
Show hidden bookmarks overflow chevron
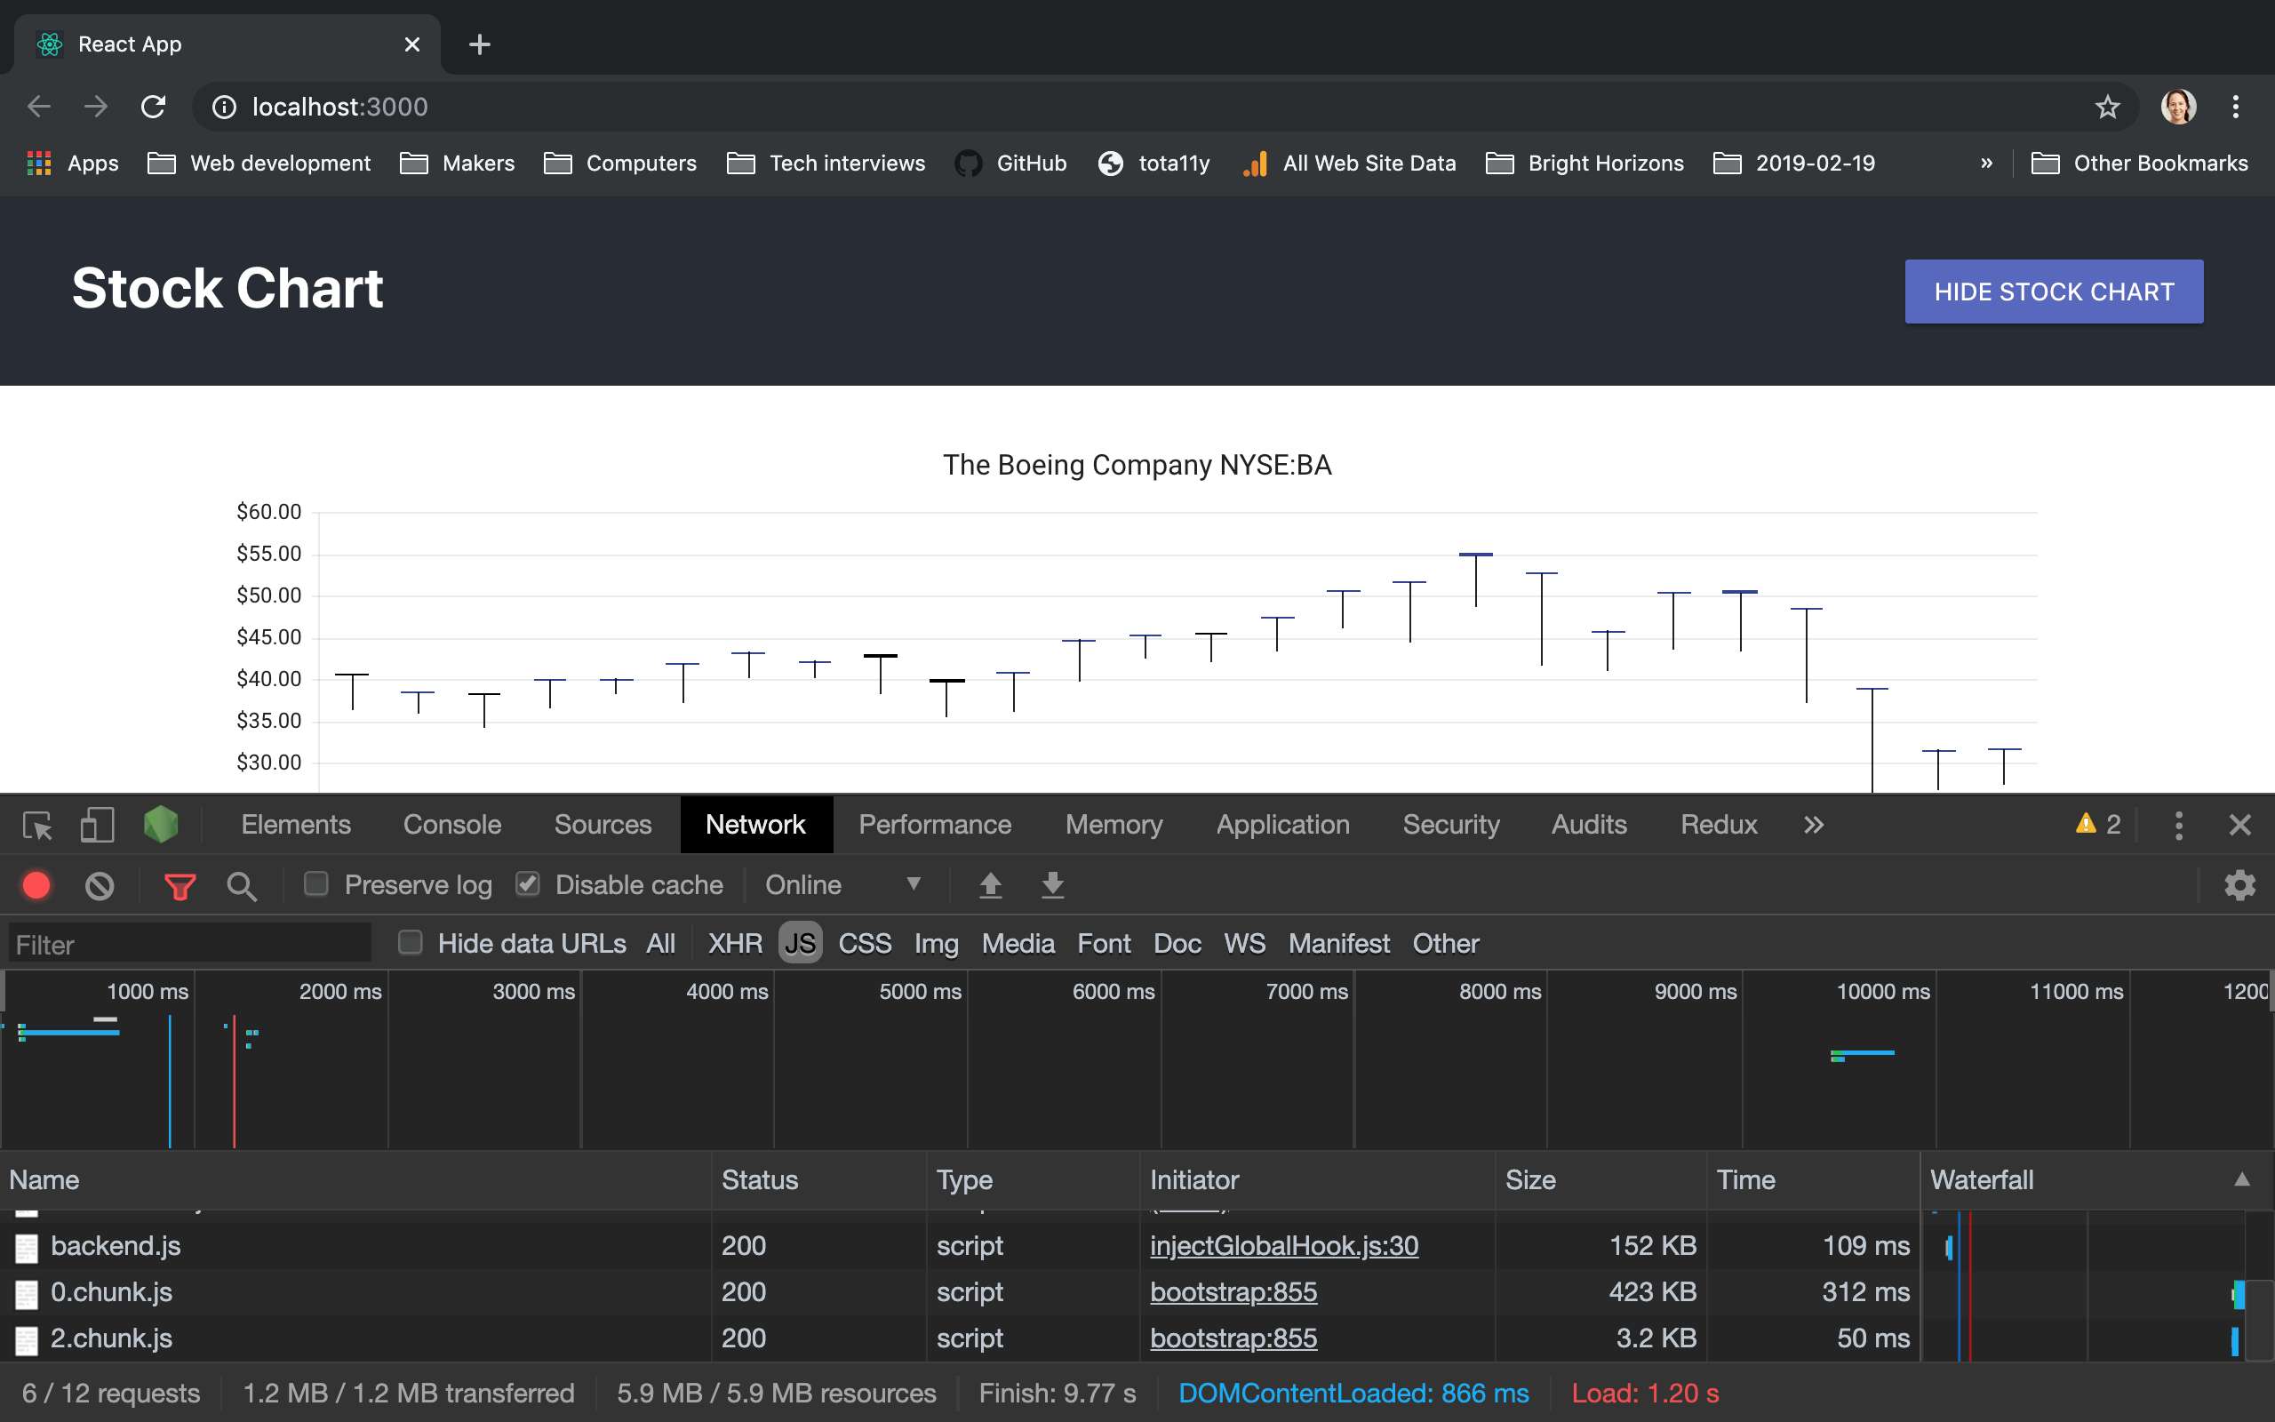coord(1986,164)
